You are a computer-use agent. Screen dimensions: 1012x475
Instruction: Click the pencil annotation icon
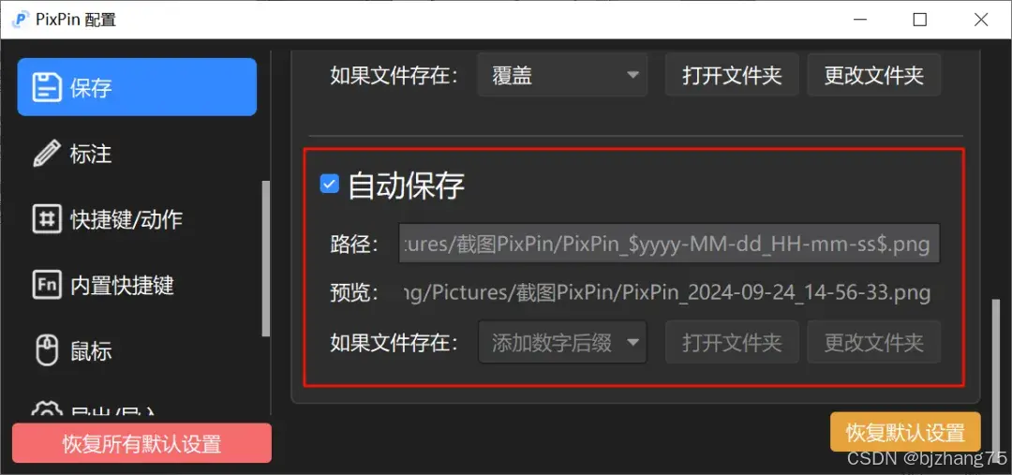(47, 155)
